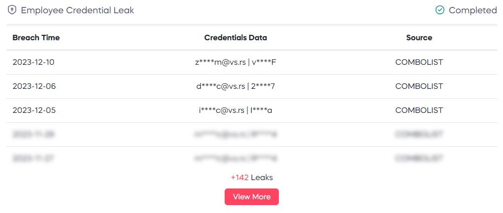The image size is (503, 213).
Task: Select the 2023-12-06 breach date cell
Action: [x=34, y=86]
